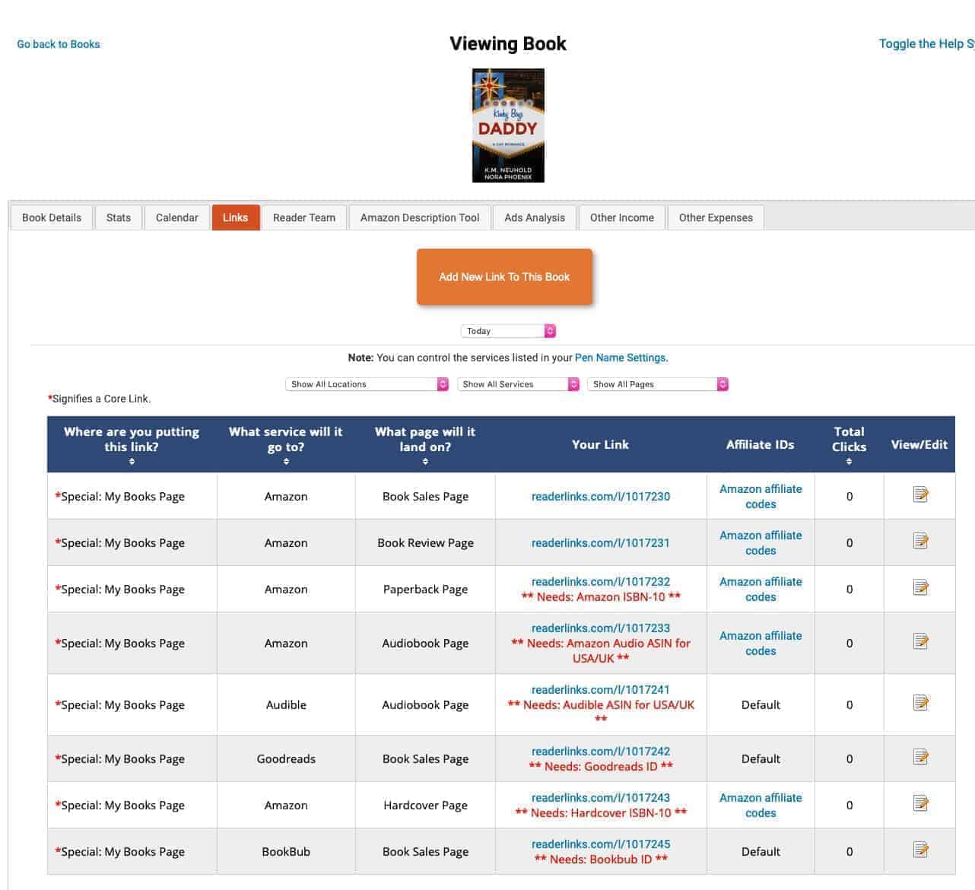Click the 'Needs: Goodreads ID' warning text
The image size is (975, 890).
[601, 767]
